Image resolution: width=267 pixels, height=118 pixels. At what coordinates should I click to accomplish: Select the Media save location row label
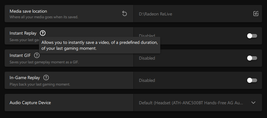click(x=28, y=11)
